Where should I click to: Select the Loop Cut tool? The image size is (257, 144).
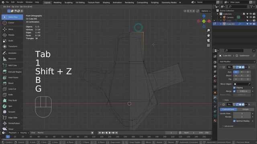[12, 89]
